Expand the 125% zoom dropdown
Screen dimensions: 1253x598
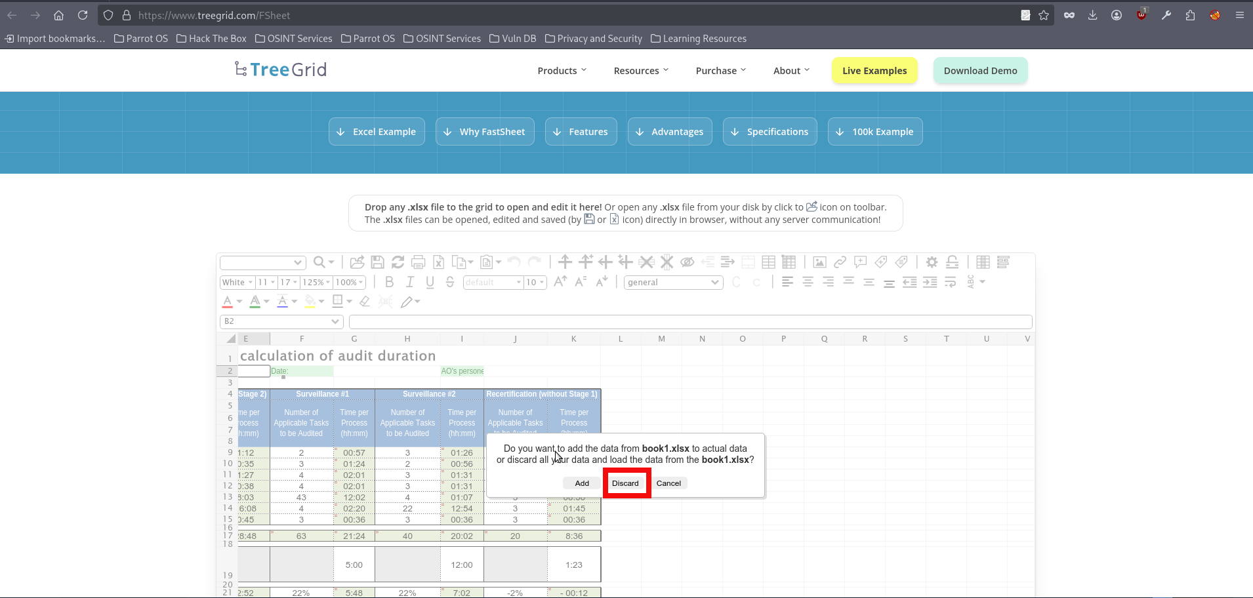point(316,282)
